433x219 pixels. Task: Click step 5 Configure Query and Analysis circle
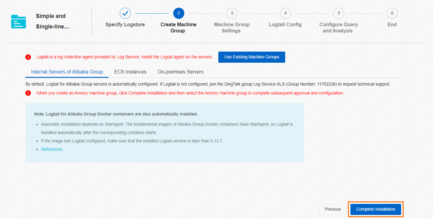338,13
